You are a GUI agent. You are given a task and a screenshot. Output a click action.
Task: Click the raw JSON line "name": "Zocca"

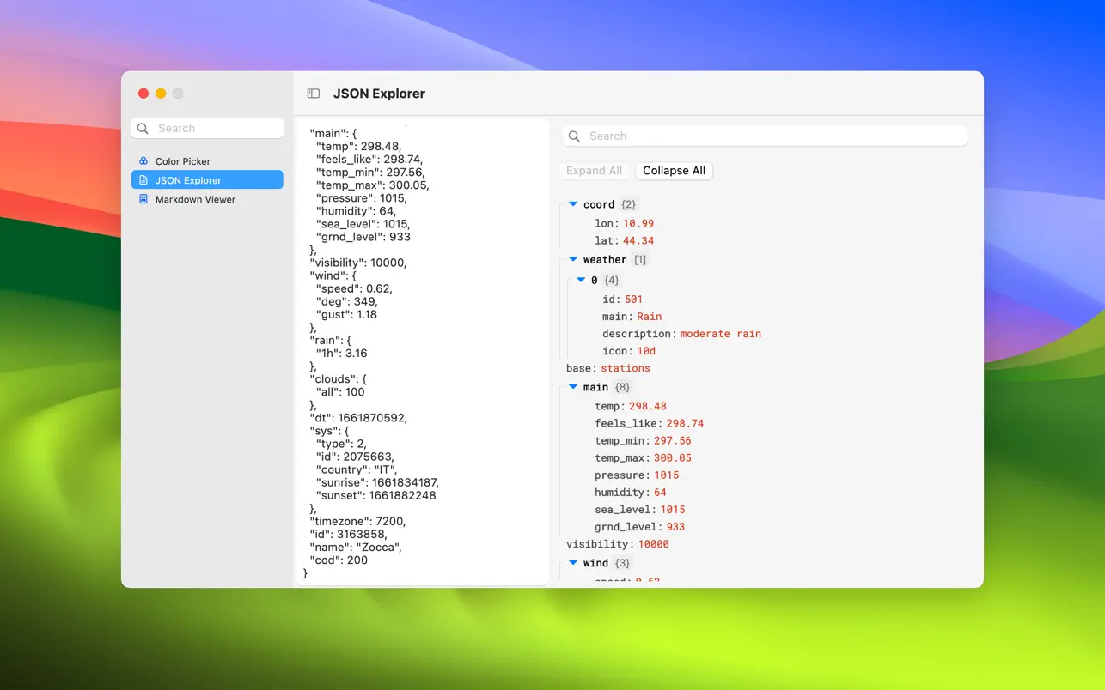(x=356, y=547)
